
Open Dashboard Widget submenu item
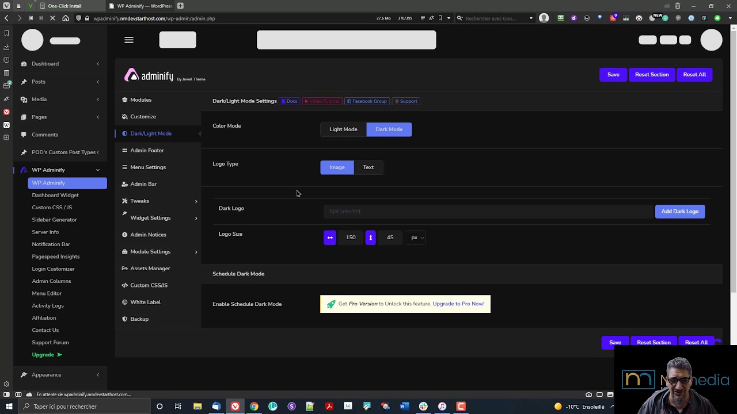[55, 195]
